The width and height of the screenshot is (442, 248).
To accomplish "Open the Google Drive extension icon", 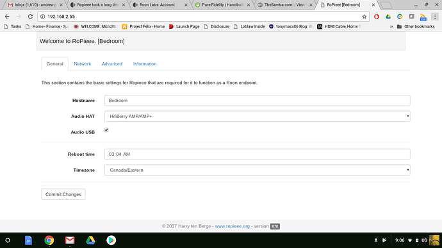I will point(388,17).
